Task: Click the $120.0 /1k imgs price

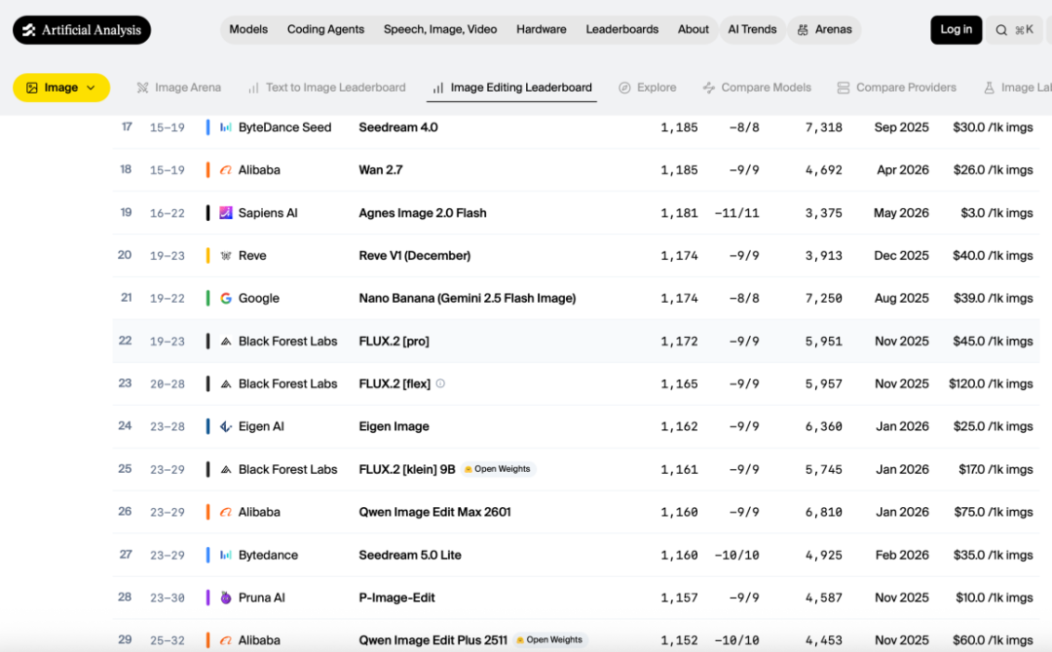Action: [991, 384]
